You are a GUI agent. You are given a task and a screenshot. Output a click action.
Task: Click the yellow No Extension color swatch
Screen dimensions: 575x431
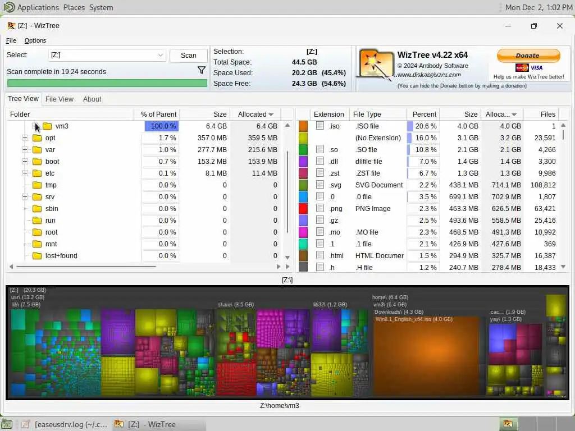click(303, 138)
